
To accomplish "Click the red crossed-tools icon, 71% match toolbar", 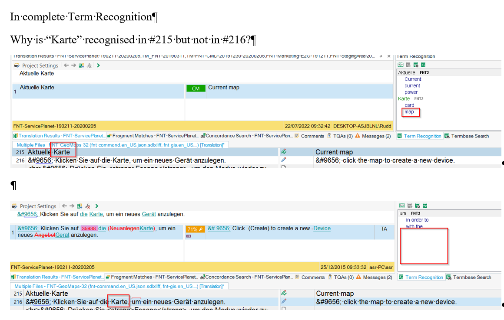I will pyautogui.click(x=87, y=206).
